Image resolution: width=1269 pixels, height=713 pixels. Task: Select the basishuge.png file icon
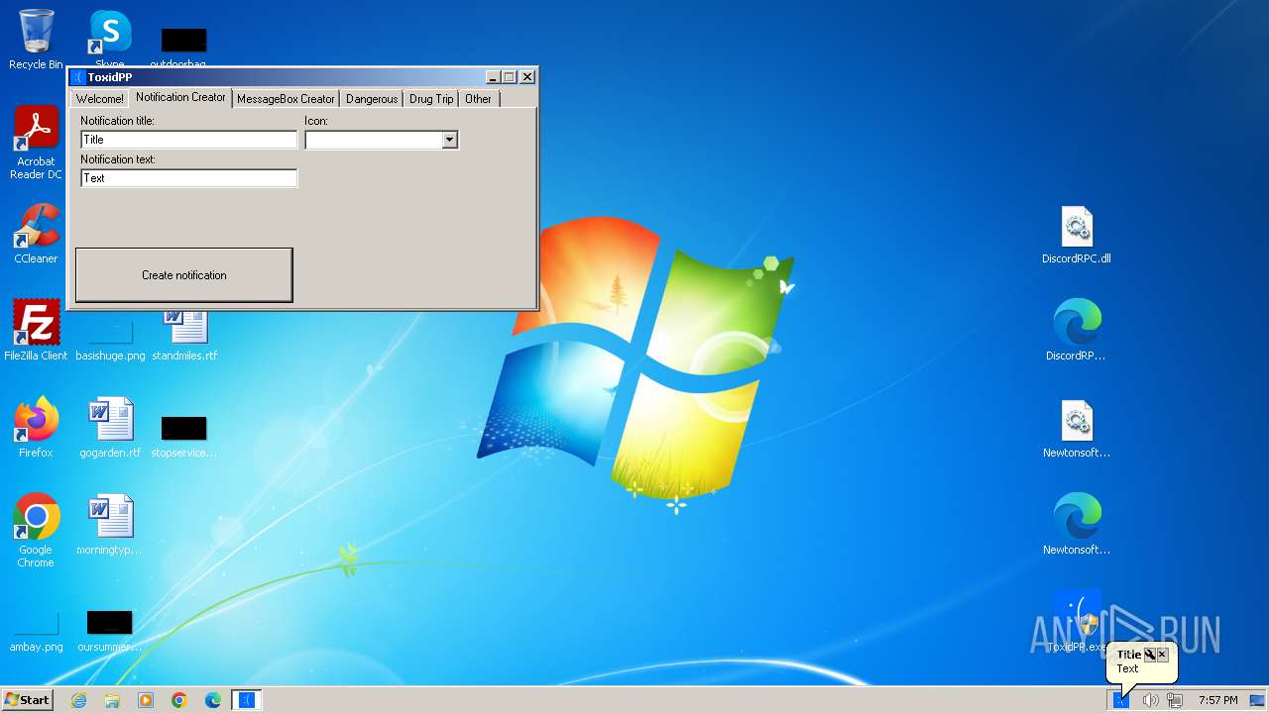point(110,338)
